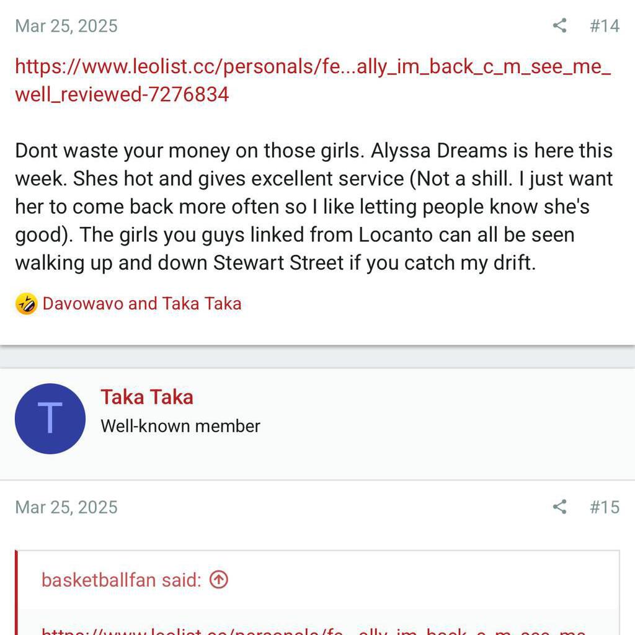Open the Mar 25 date link on post #15
This screenshot has height=635, width=635.
[66, 507]
